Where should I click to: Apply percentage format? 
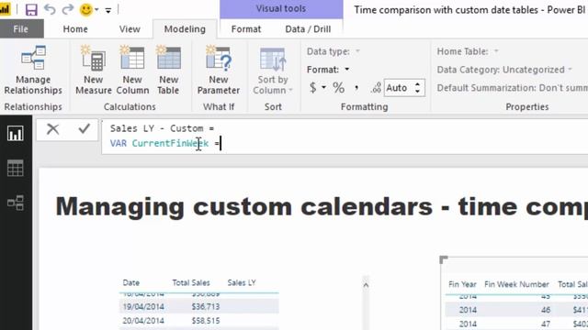tap(338, 88)
